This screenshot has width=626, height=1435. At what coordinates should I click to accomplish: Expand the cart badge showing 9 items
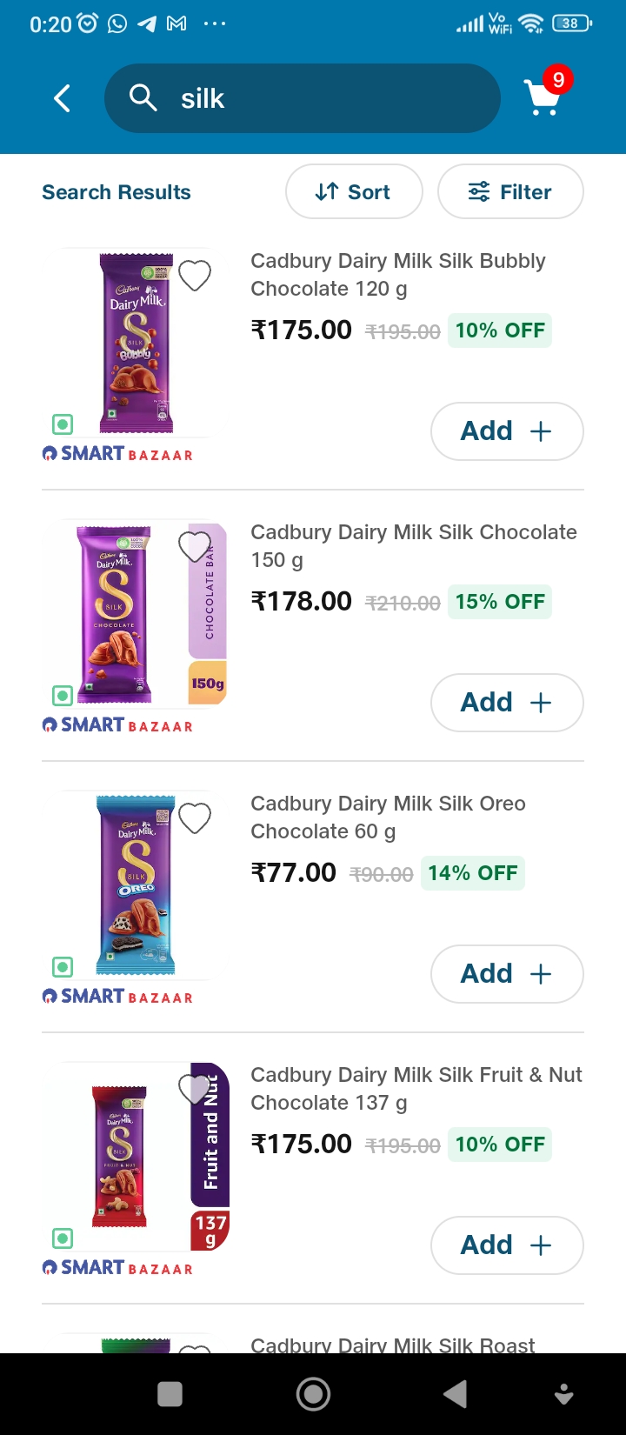tap(556, 80)
